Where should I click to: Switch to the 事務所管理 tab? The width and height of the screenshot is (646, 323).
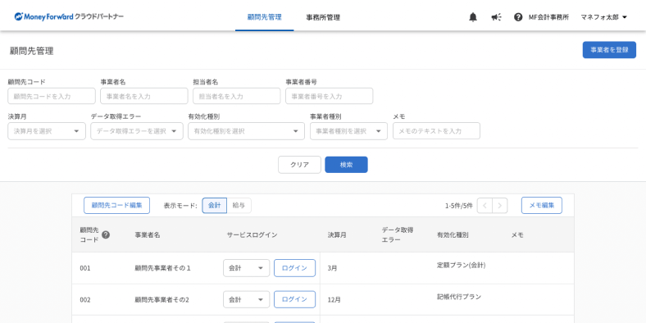(323, 17)
